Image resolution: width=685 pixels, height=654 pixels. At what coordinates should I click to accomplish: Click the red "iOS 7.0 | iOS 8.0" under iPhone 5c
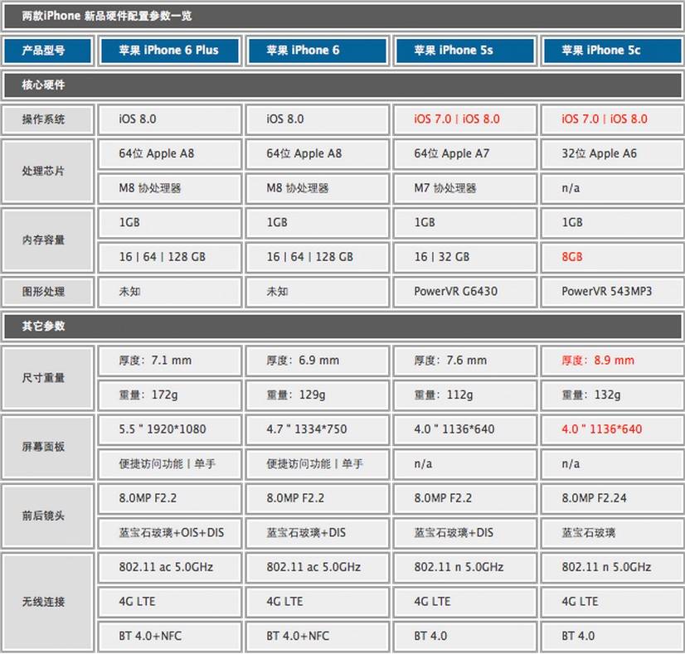pos(605,119)
